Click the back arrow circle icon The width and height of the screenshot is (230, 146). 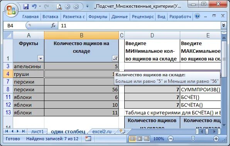(68, 7)
